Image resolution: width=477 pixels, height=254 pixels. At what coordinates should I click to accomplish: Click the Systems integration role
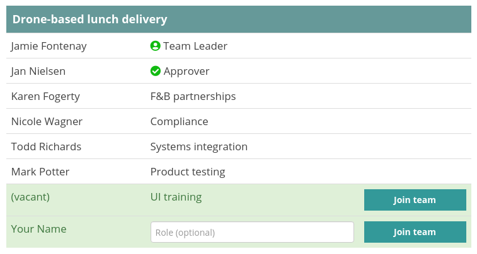tap(198, 147)
